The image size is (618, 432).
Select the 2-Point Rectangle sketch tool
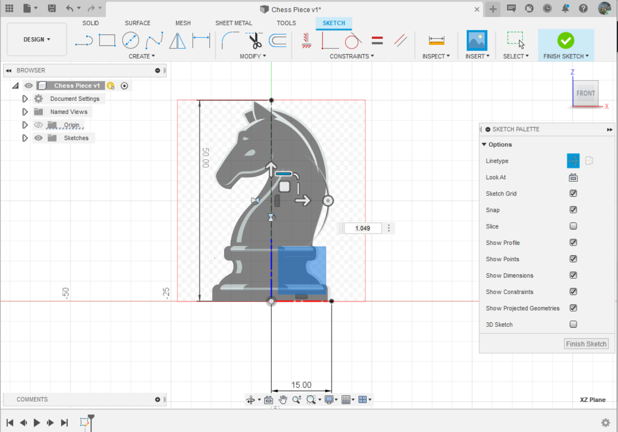pos(107,41)
